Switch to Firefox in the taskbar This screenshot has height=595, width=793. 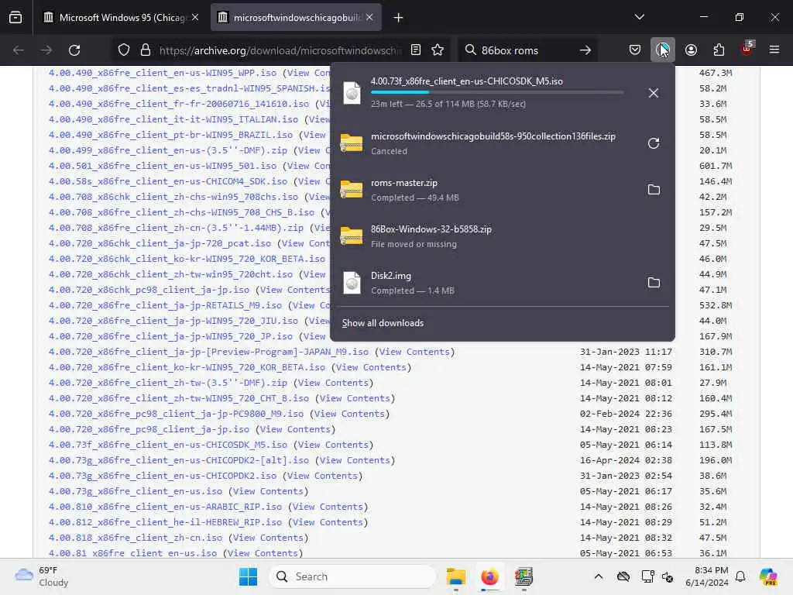tap(489, 576)
